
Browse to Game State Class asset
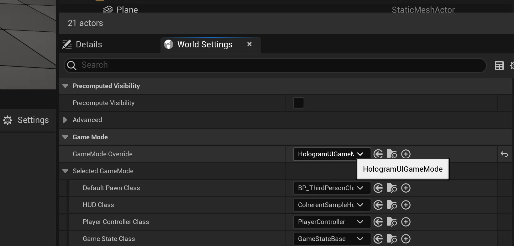pos(392,239)
